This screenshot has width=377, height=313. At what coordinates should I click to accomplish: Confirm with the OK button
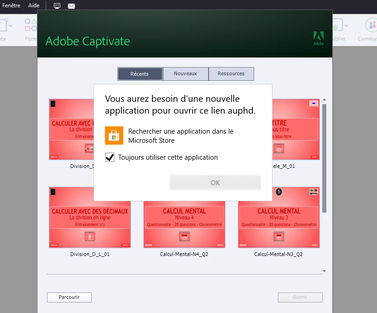[x=215, y=183]
